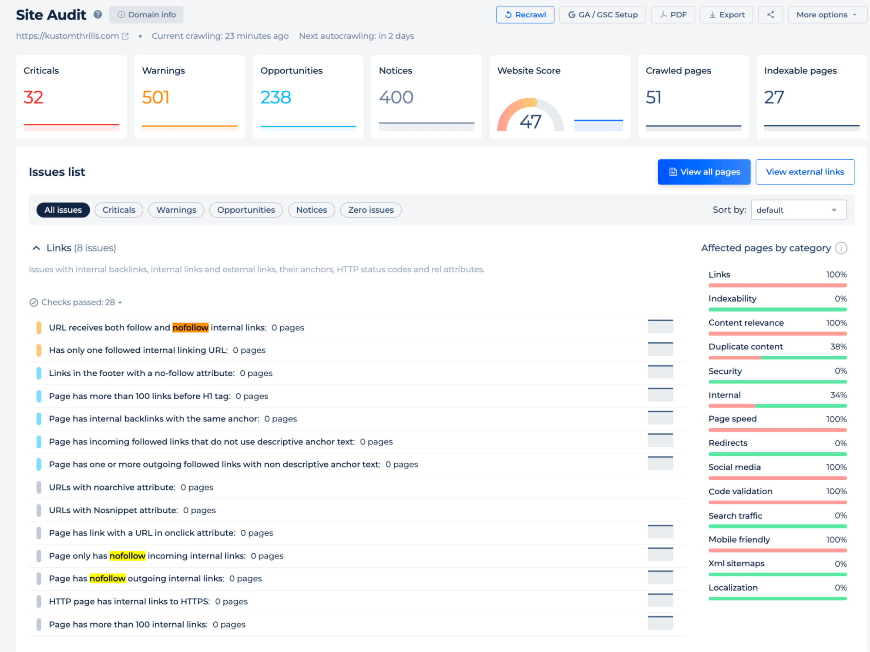Collapse the Checks passed list

(121, 302)
